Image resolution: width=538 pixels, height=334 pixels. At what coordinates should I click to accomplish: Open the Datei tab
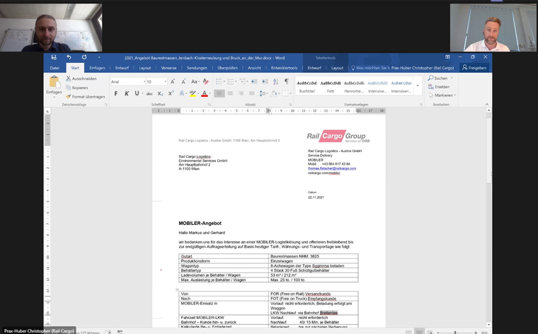pyautogui.click(x=55, y=68)
